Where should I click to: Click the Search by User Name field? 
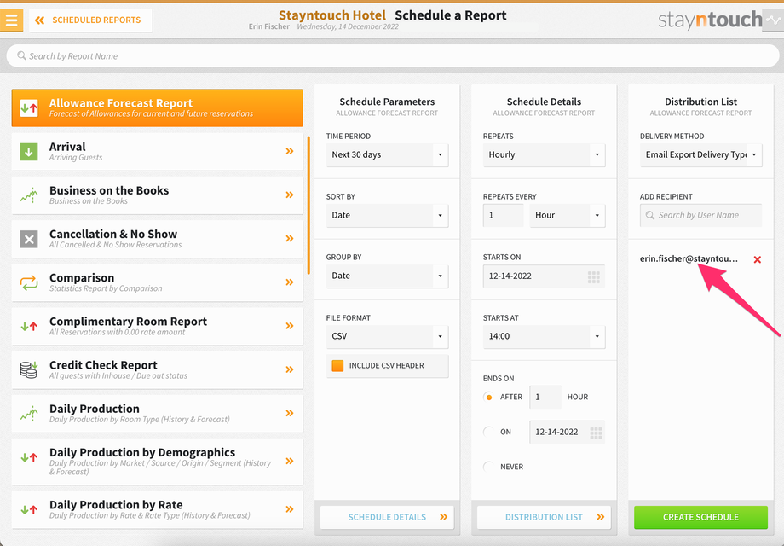tap(701, 215)
